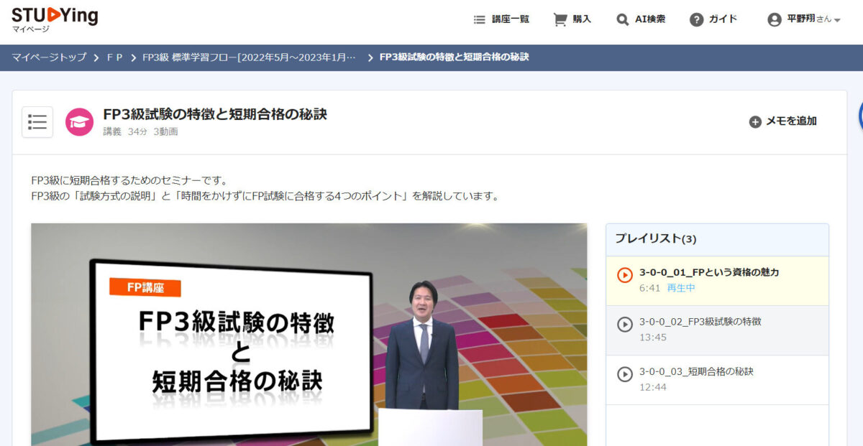Play video 3-0-0_02 via its play icon
863x446 pixels.
pyautogui.click(x=625, y=325)
